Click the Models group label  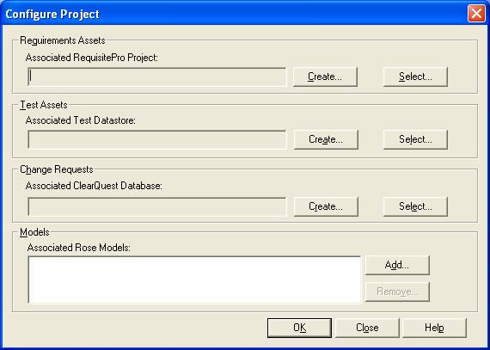pos(34,232)
